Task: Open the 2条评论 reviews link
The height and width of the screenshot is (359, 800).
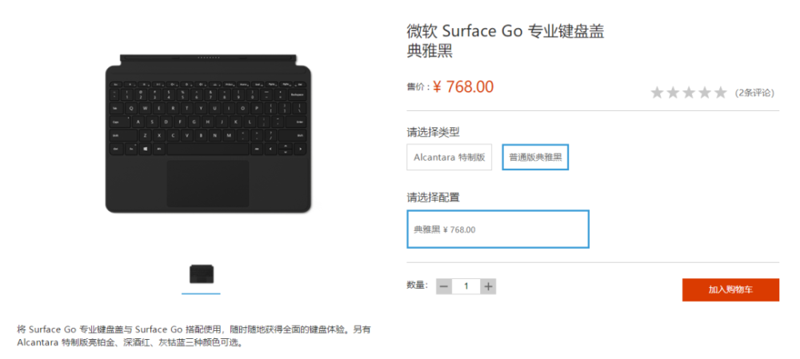Action: pyautogui.click(x=754, y=93)
